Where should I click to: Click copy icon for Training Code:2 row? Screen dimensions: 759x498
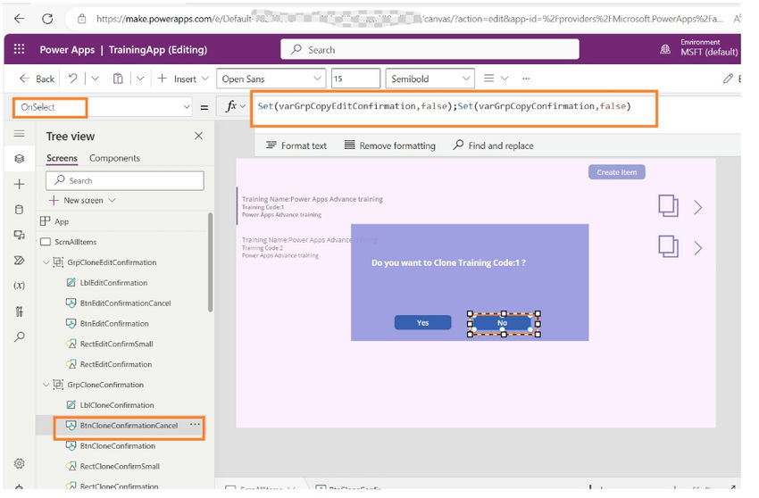[x=668, y=246]
